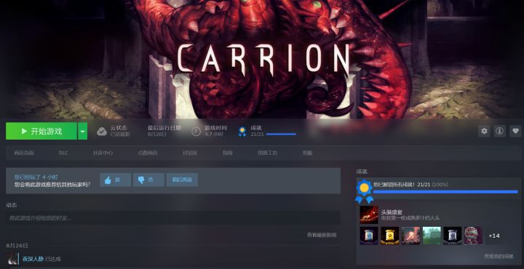Click the cloud status icon

pyautogui.click(x=102, y=132)
